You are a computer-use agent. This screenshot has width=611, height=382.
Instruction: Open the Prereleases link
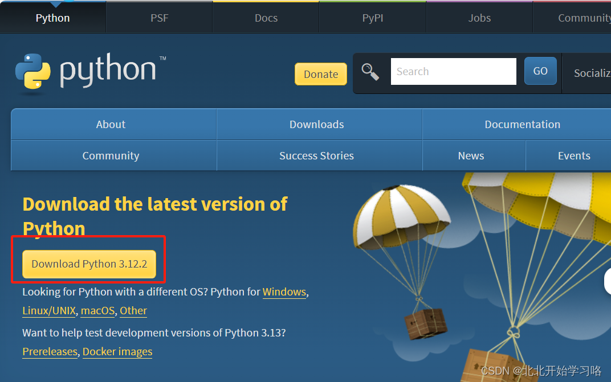pyautogui.click(x=50, y=352)
